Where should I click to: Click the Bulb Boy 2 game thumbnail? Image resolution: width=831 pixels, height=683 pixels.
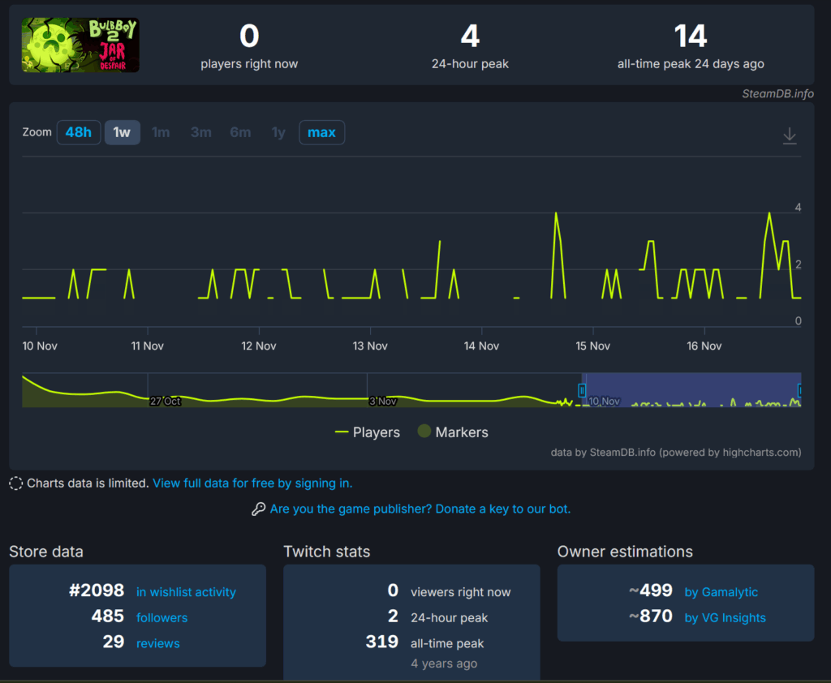pos(80,45)
